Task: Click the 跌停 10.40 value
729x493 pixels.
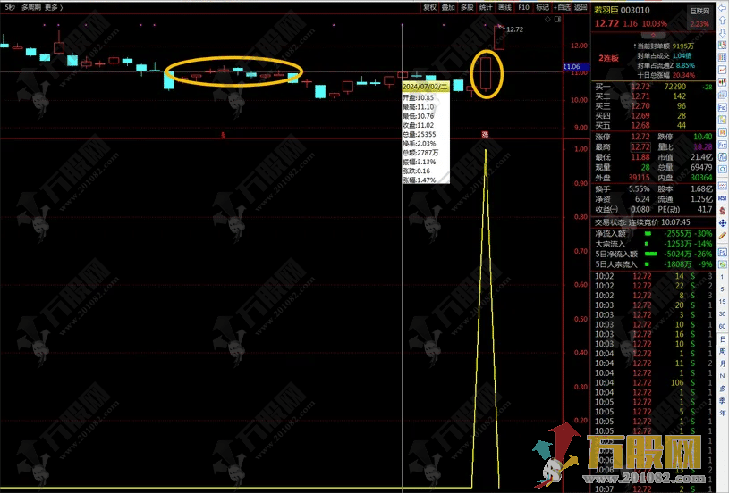Action: pyautogui.click(x=702, y=137)
